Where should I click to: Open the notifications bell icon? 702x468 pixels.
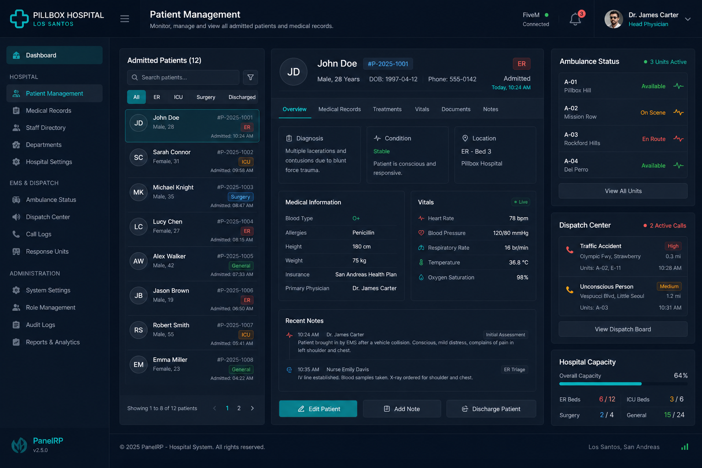pos(575,19)
